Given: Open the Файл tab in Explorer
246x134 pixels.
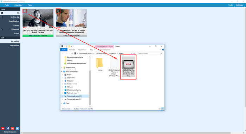Looking at the screenshot, I should (x=64, y=50).
